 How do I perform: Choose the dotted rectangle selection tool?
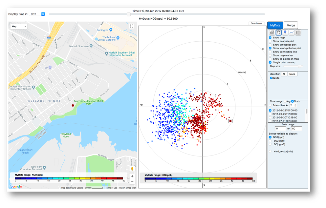pos(298,32)
